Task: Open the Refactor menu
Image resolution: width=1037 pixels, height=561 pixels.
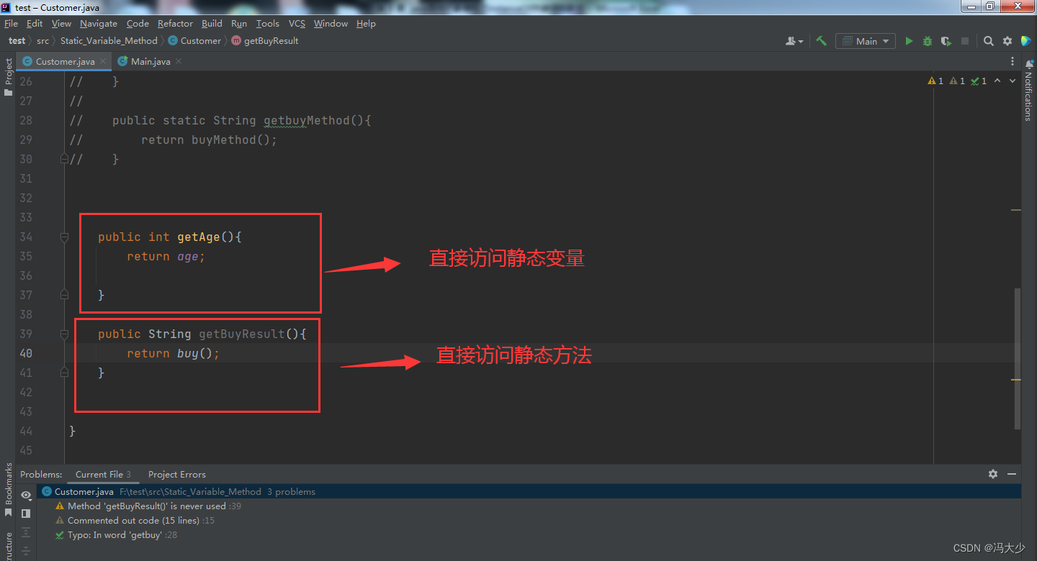Action: pyautogui.click(x=175, y=24)
